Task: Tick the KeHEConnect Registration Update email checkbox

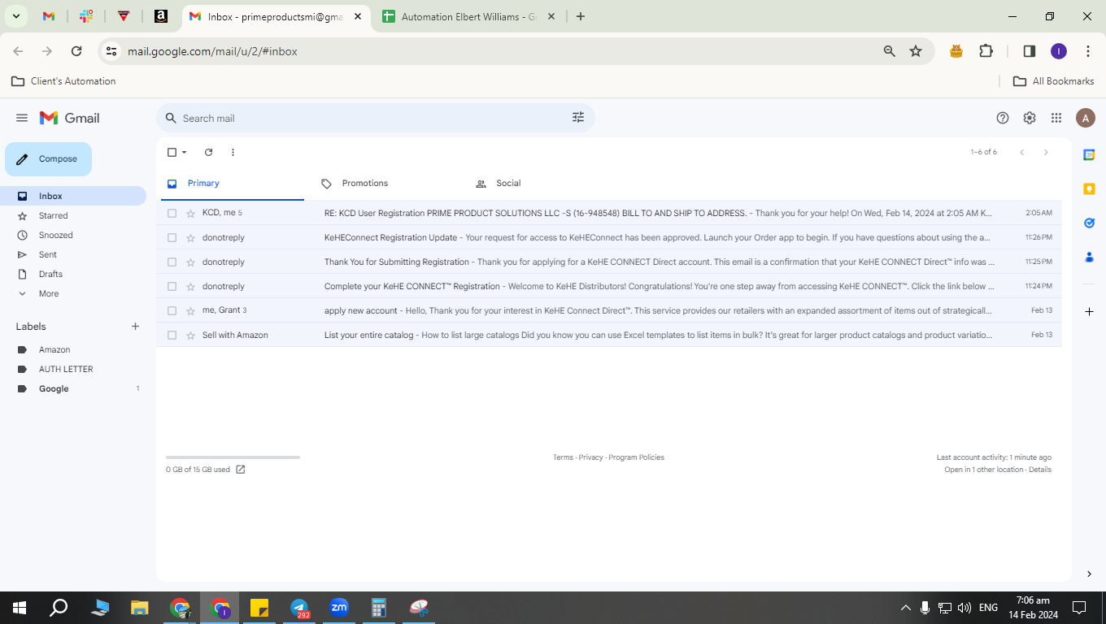Action: (172, 237)
